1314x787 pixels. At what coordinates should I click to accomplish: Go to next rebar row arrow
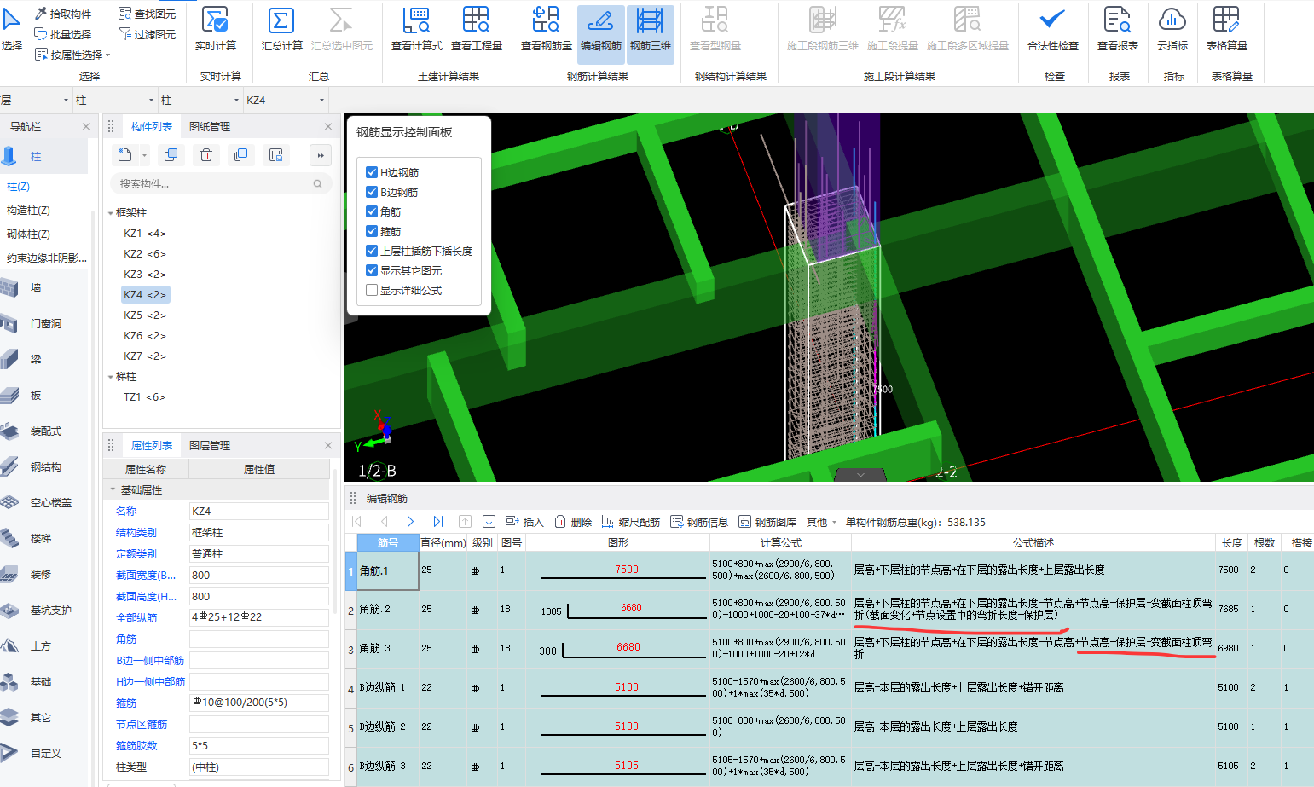pyautogui.click(x=410, y=521)
